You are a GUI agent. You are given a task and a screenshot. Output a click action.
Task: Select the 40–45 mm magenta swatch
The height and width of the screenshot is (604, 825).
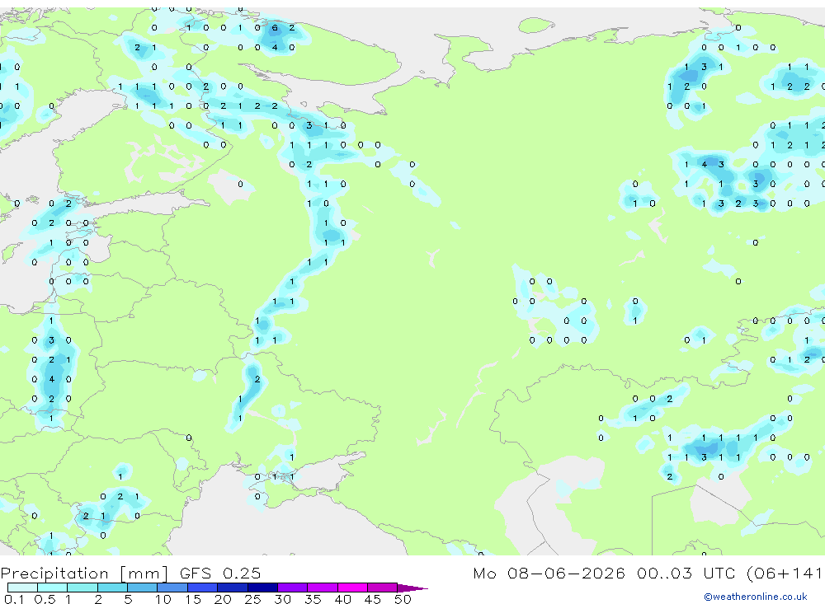352,588
